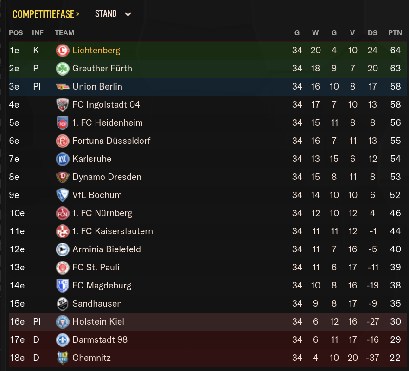Image resolution: width=409 pixels, height=371 pixels.
Task: Open the Fortuna Düsseldorf team link
Action: [x=111, y=141]
